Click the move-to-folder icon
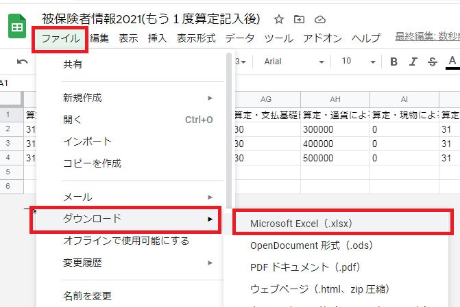 299,20
